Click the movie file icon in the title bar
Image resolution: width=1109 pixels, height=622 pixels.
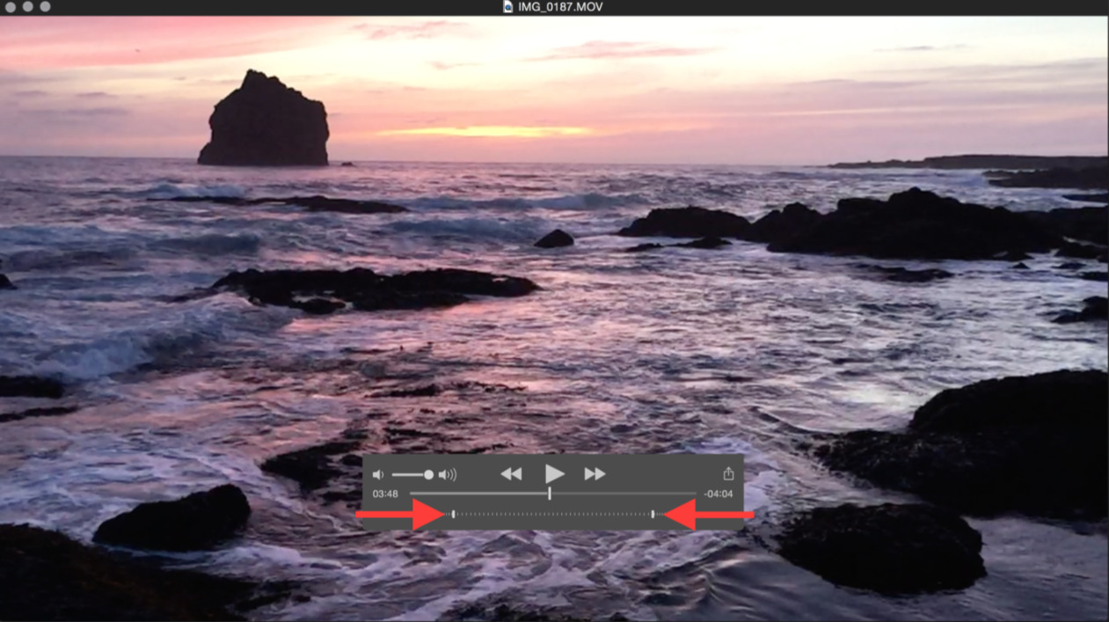(x=507, y=7)
